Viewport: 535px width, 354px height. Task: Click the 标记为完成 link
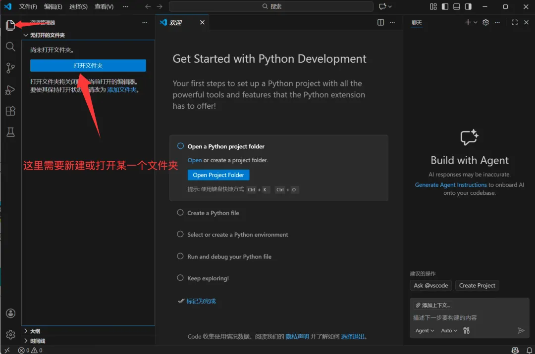201,301
